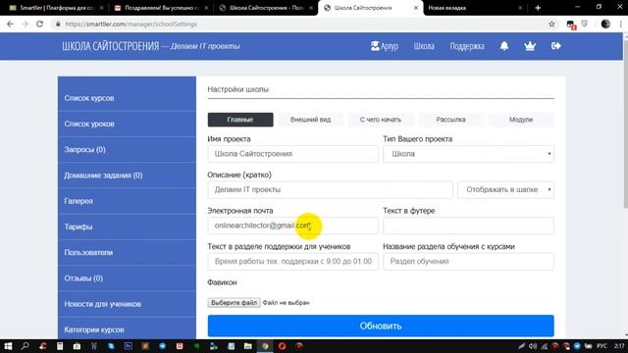Open Список курсов in sidebar
Image resolution: width=628 pixels, height=353 pixels.
[x=127, y=98]
